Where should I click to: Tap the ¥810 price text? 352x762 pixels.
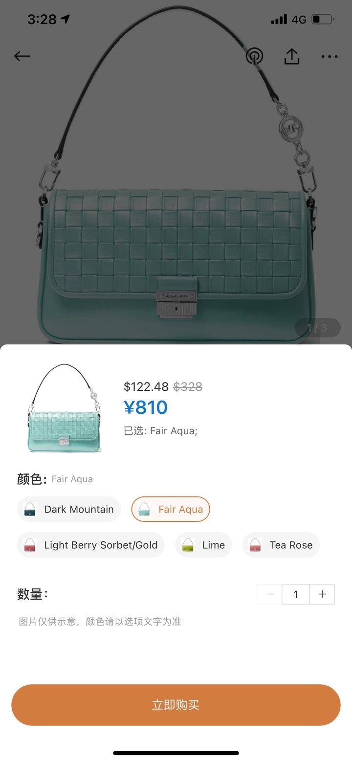(x=146, y=407)
